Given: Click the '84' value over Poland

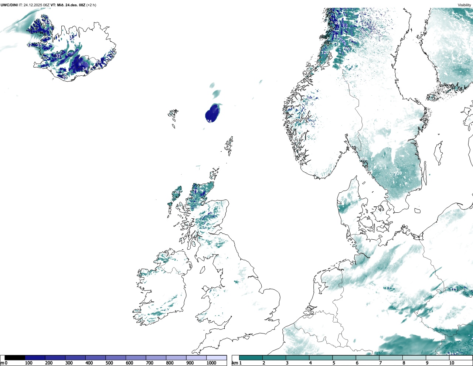Looking at the screenshot, I should (430, 312).
